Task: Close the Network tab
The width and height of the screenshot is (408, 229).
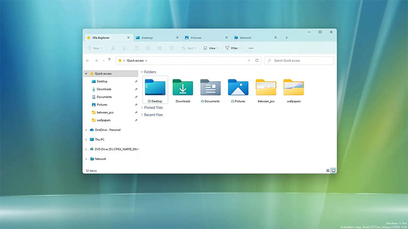Action: point(275,37)
